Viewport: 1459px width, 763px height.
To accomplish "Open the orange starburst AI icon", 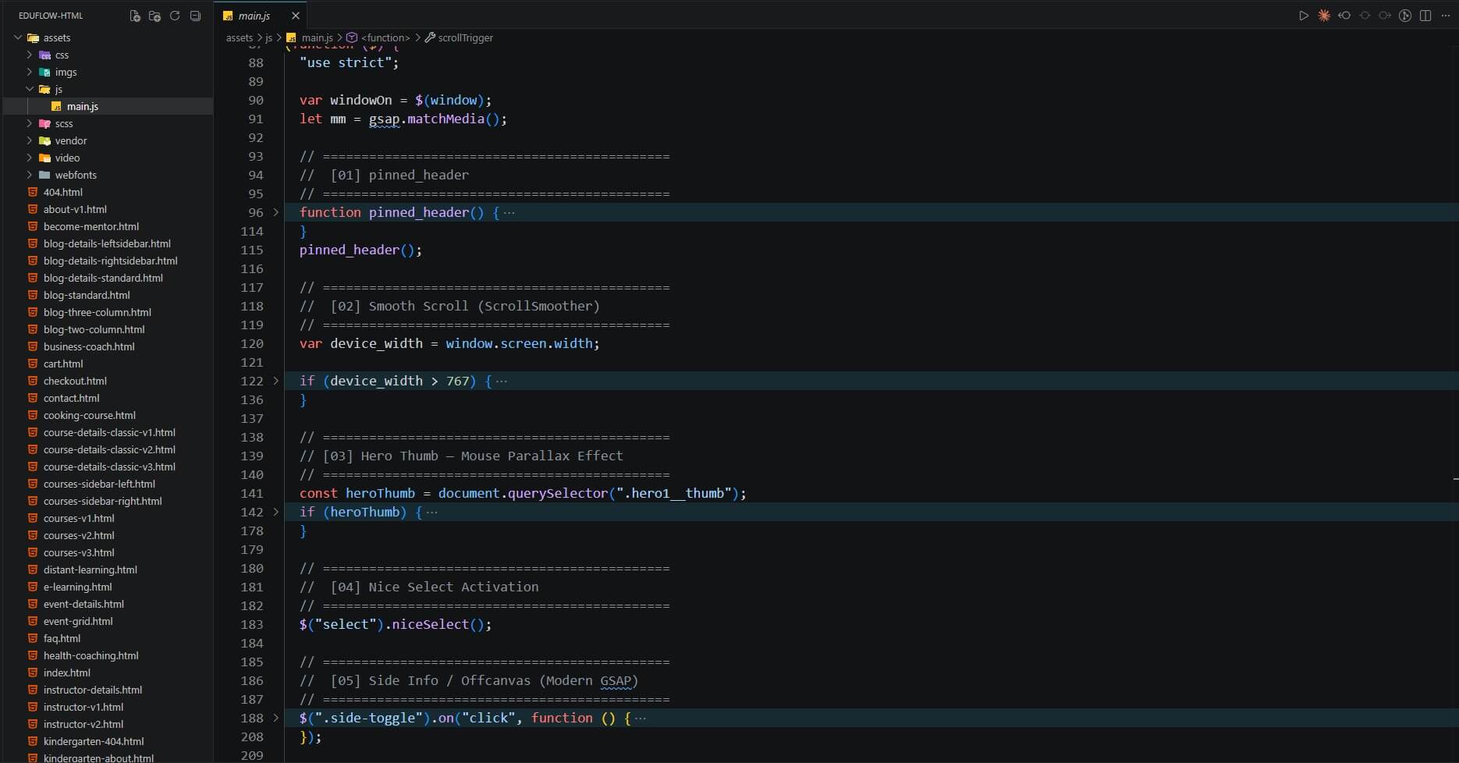I will 1324,16.
